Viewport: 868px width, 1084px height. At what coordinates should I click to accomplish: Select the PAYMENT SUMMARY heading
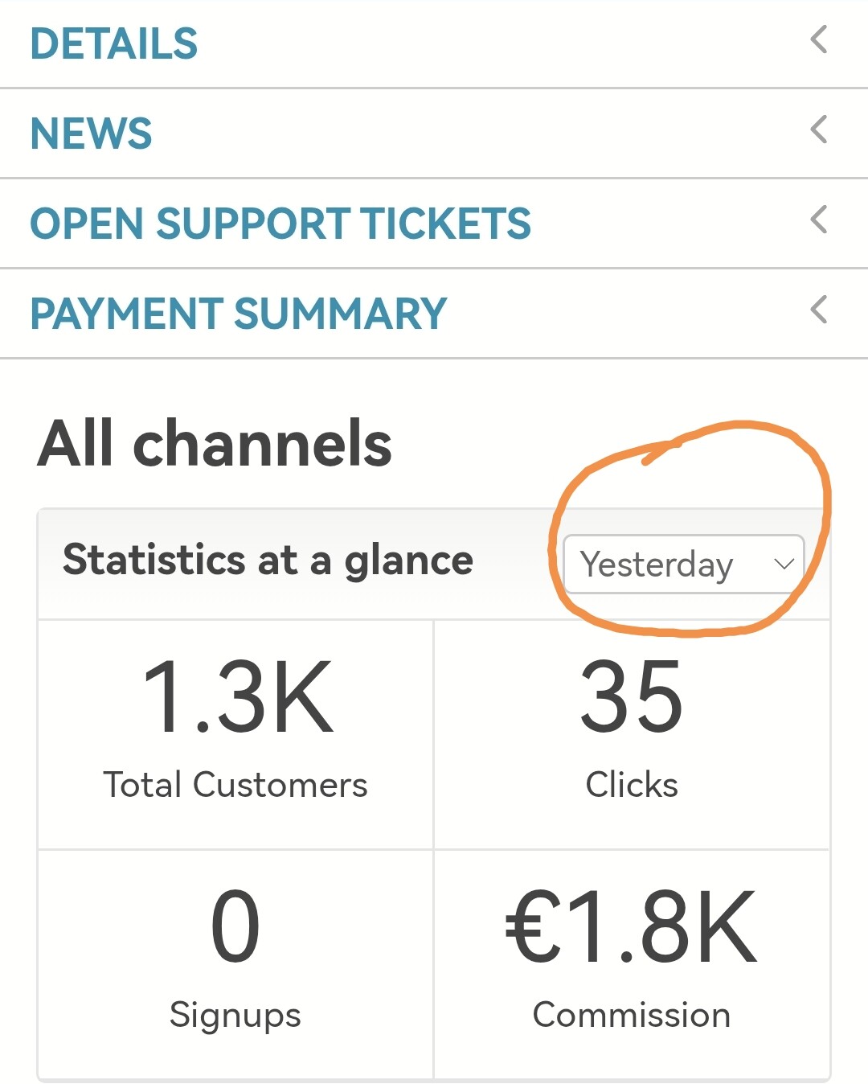238,314
